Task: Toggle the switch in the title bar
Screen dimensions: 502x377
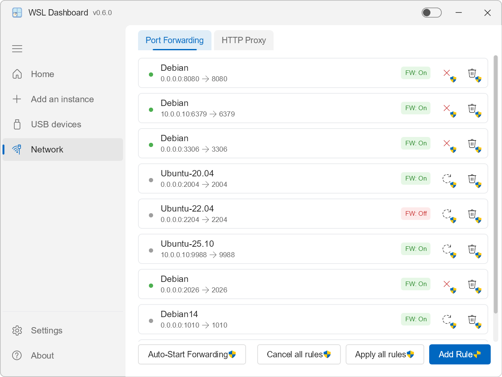Action: (x=431, y=13)
